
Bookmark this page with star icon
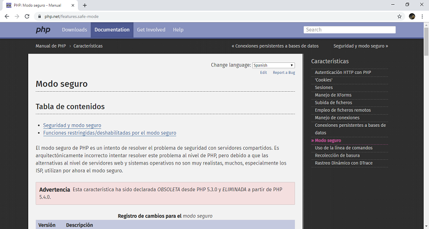point(400,16)
